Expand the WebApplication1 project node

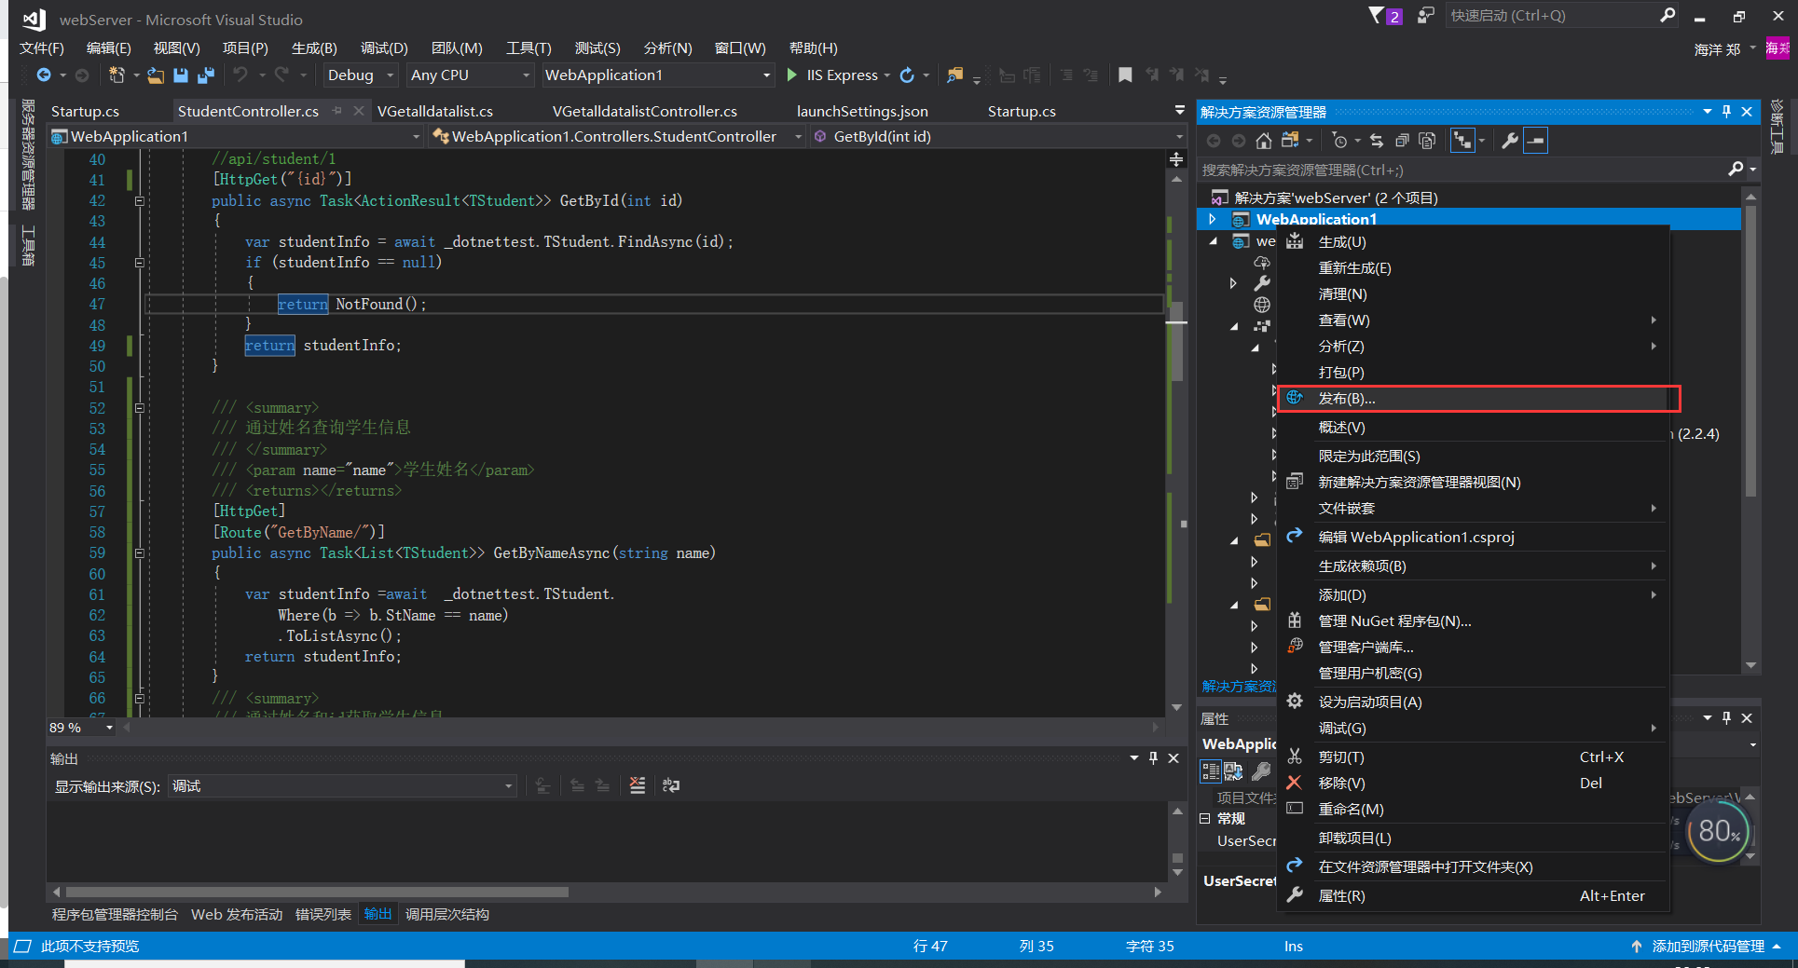pyautogui.click(x=1212, y=219)
